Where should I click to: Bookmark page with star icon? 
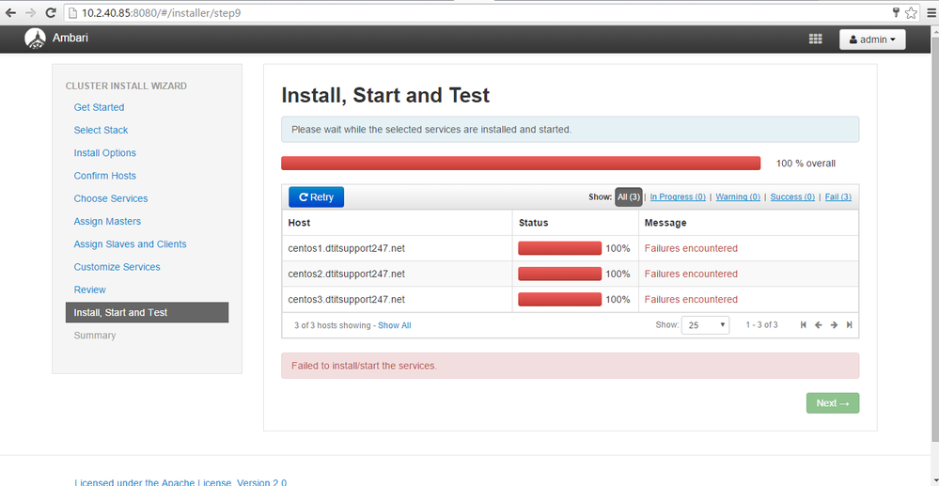910,12
